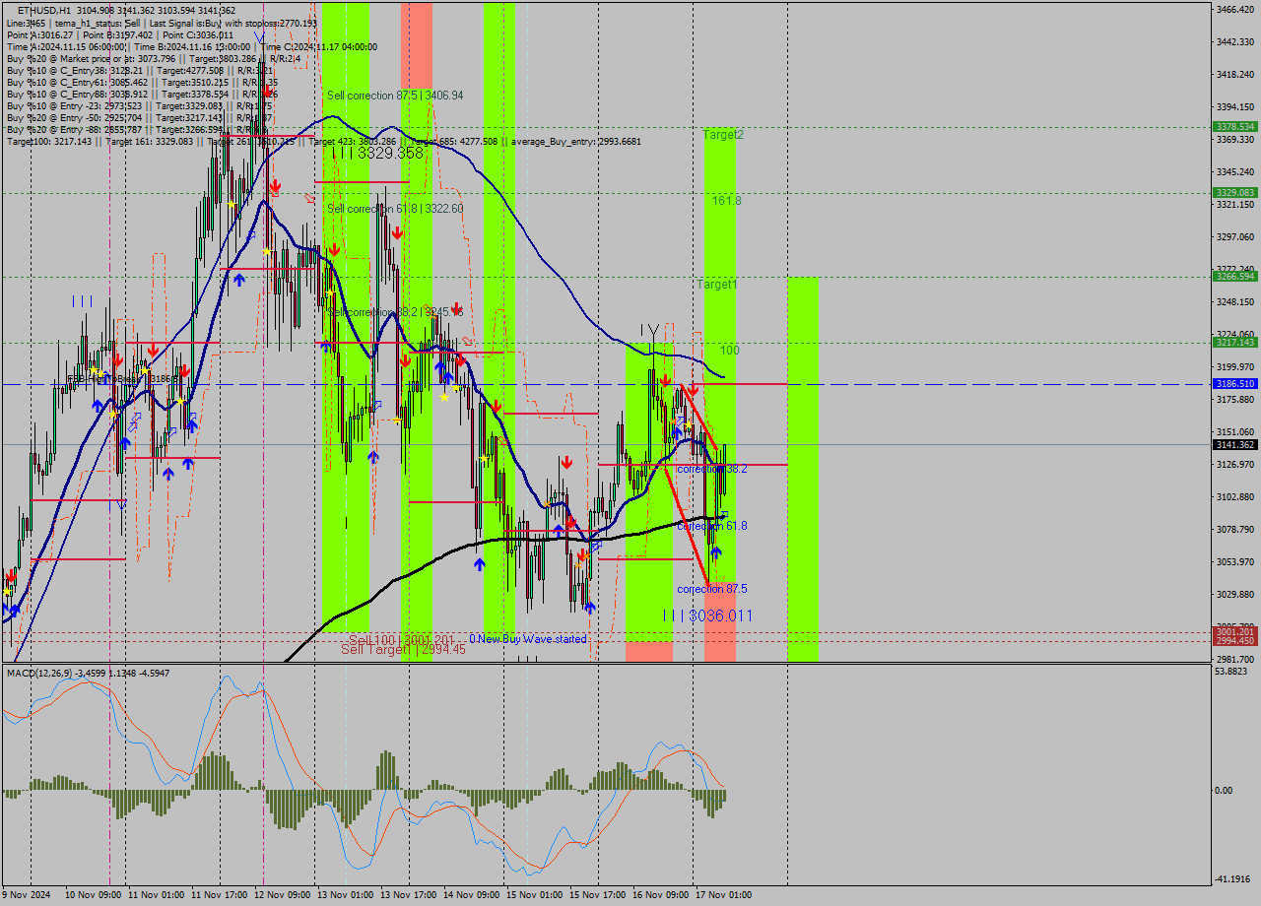Click 3297.060 on the price scale
This screenshot has width=1261, height=906.
tap(1235, 237)
